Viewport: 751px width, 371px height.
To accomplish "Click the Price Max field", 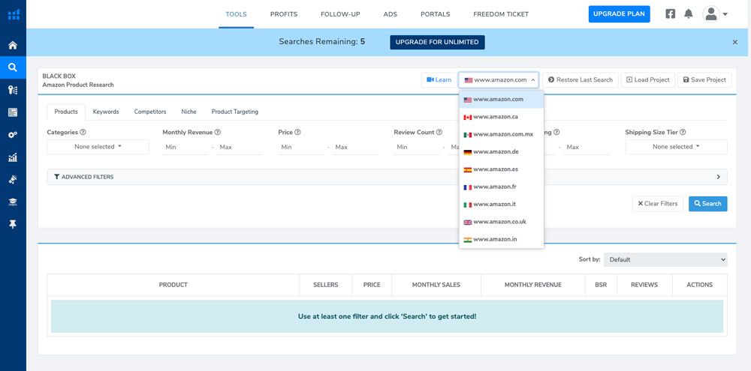I will coord(356,147).
